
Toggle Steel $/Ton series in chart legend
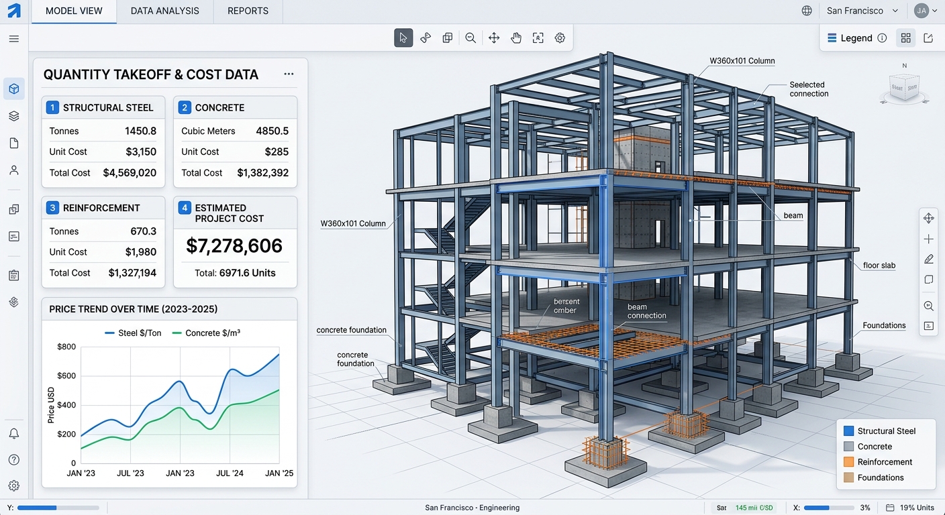click(x=133, y=333)
